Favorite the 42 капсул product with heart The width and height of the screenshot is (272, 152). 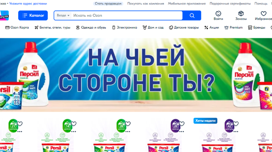pyautogui.click(x=236, y=124)
